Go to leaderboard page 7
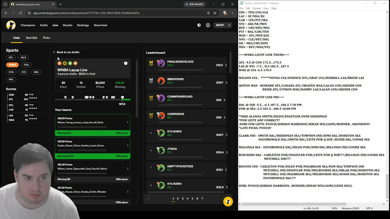 [x=202, y=199]
